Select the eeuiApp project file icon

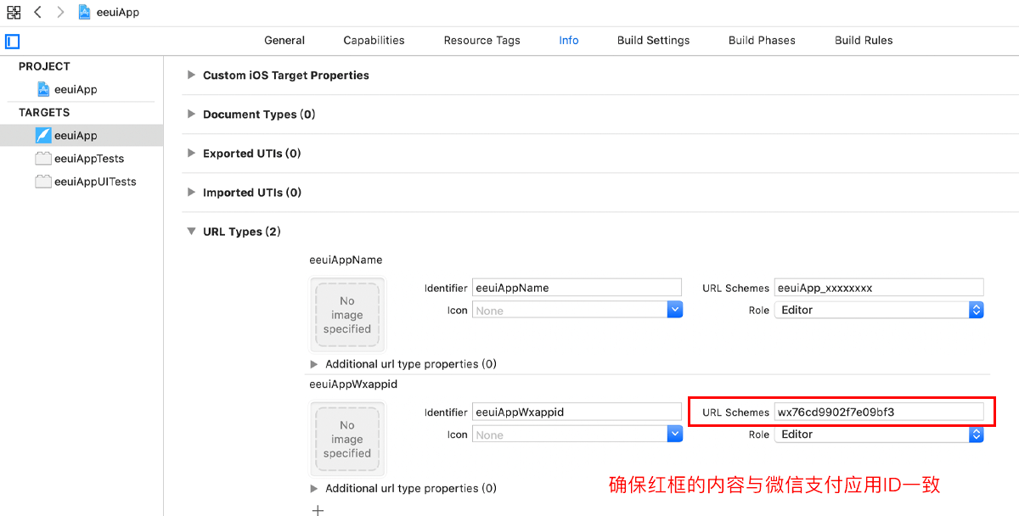pyautogui.click(x=43, y=89)
